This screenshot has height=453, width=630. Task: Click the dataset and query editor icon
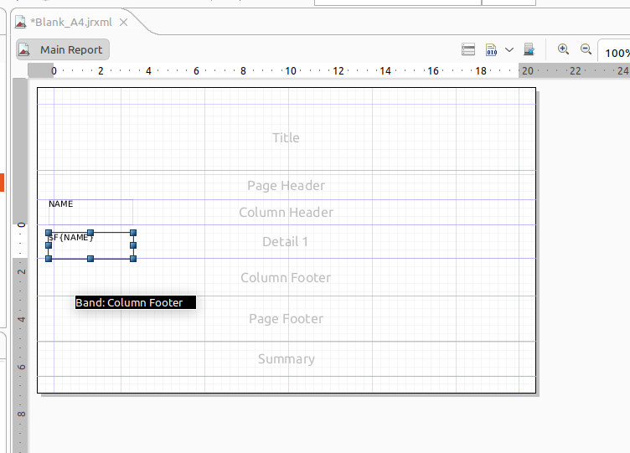[469, 50]
